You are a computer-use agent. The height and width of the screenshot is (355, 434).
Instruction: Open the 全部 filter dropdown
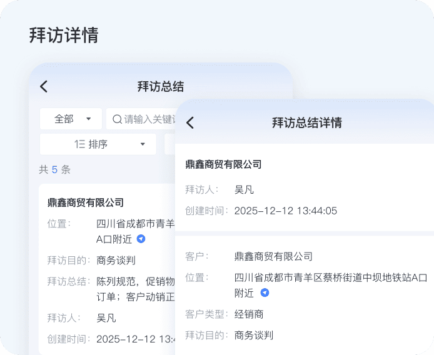tap(70, 119)
